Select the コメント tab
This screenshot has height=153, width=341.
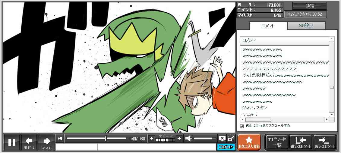coord(268,26)
